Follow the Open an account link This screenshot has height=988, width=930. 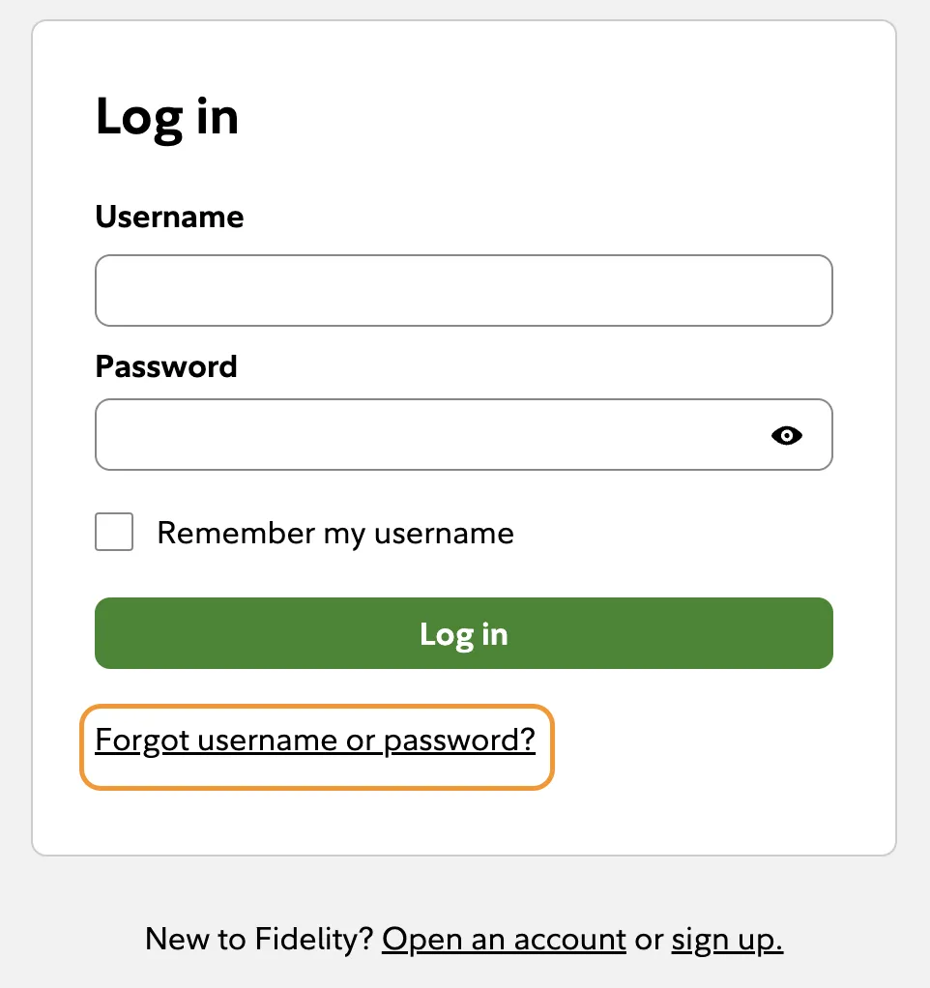point(504,938)
